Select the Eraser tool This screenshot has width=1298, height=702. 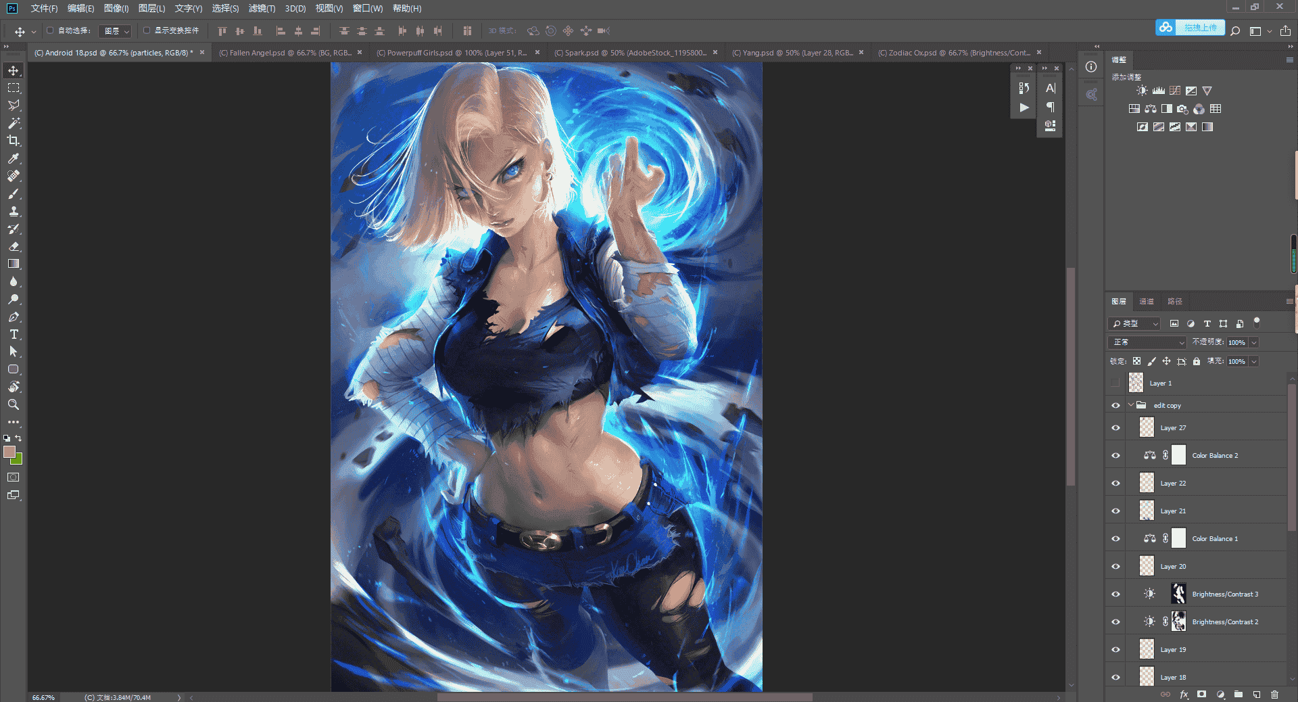click(14, 246)
